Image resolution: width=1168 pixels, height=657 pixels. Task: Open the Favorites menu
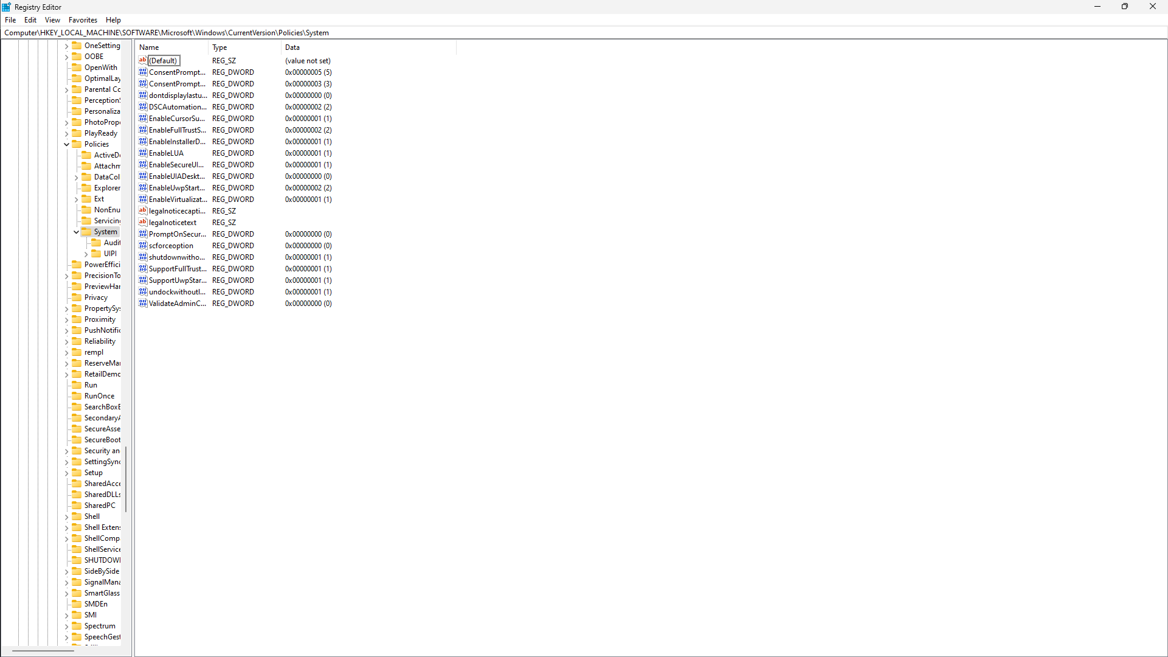[83, 20]
